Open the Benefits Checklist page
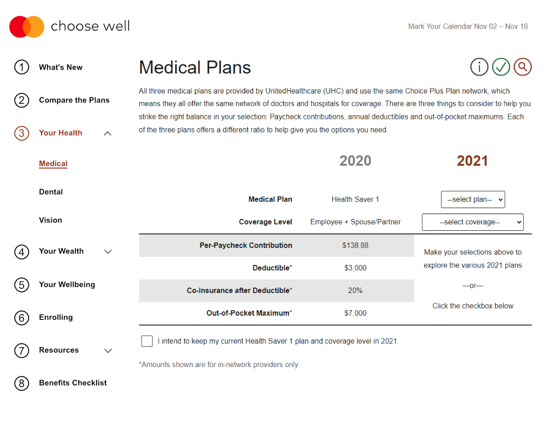Image resolution: width=553 pixels, height=433 pixels. click(x=73, y=383)
